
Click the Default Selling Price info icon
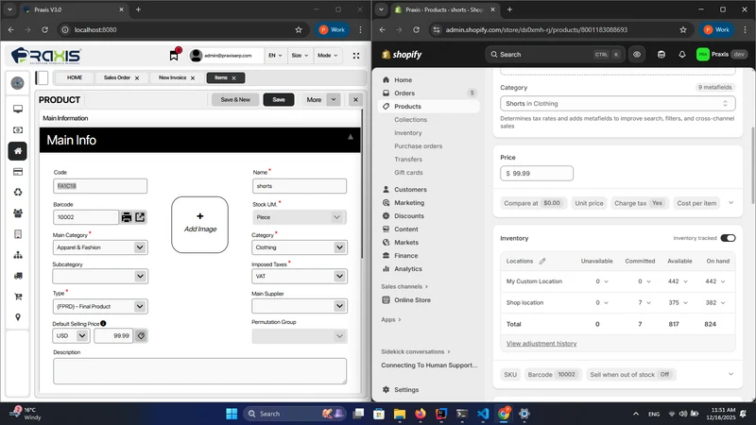pos(103,323)
